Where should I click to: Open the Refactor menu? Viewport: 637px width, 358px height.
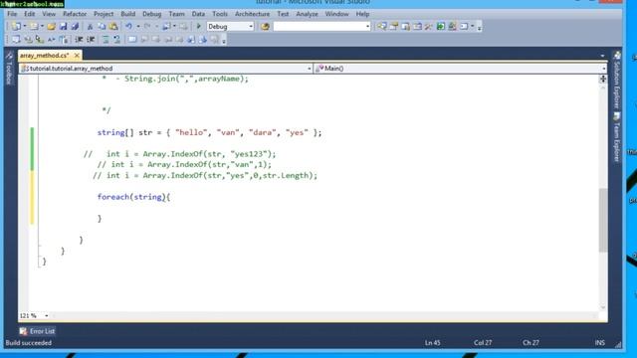click(75, 14)
